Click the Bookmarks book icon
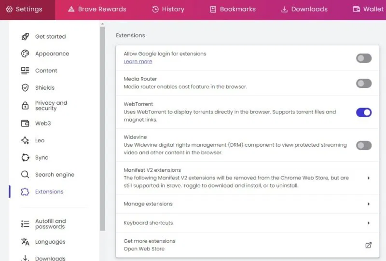The height and width of the screenshot is (261, 386). [x=213, y=9]
